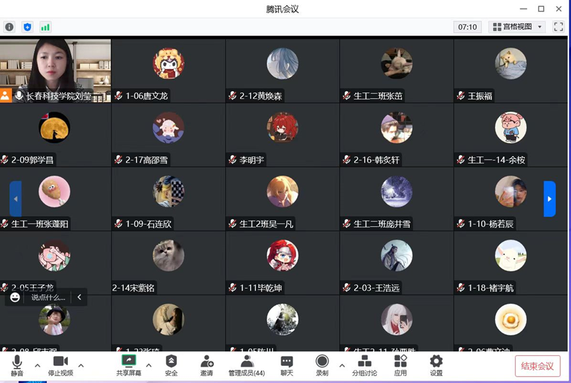Go to next page of participants

549,199
